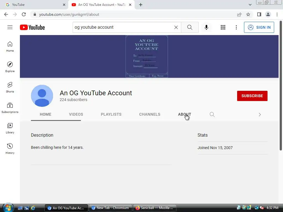This screenshot has height=212, width=283.
Task: Bookmark this page with the star
Action: tap(248, 14)
